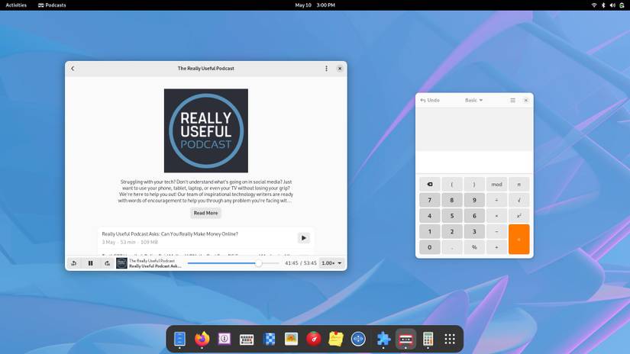This screenshot has height=354, width=630.
Task: Click the Really Useful Podcast cover art
Action: pos(206,131)
